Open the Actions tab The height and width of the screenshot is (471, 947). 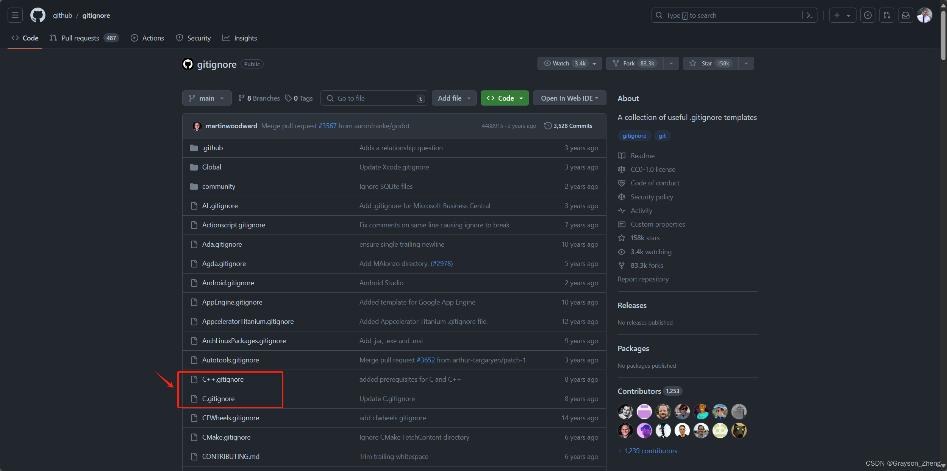click(x=147, y=38)
